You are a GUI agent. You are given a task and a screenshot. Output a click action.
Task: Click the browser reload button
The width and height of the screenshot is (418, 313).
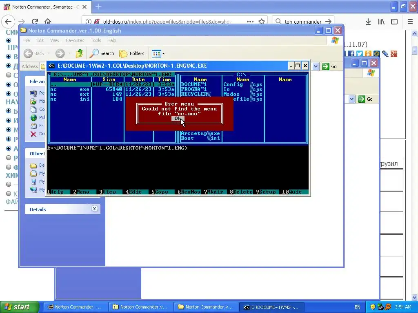click(x=35, y=22)
